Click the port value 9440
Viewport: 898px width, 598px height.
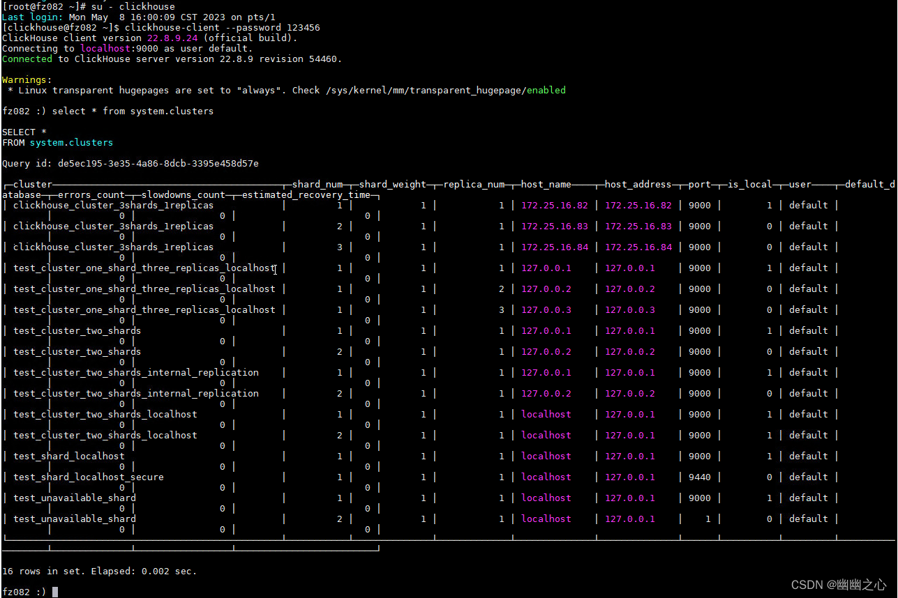700,477
